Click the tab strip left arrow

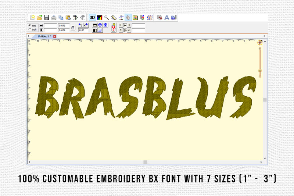pyautogui.click(x=29, y=36)
